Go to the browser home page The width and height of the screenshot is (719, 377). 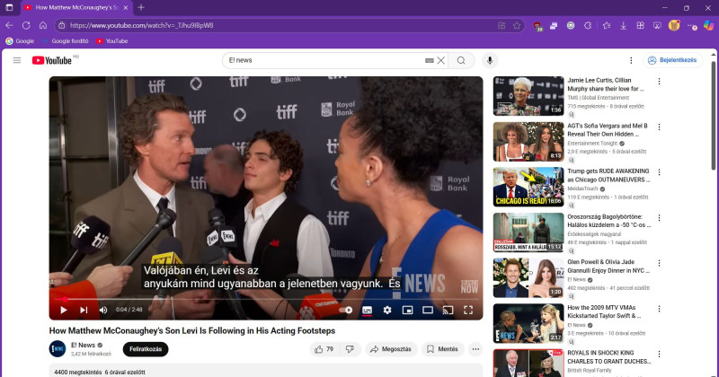pos(43,26)
